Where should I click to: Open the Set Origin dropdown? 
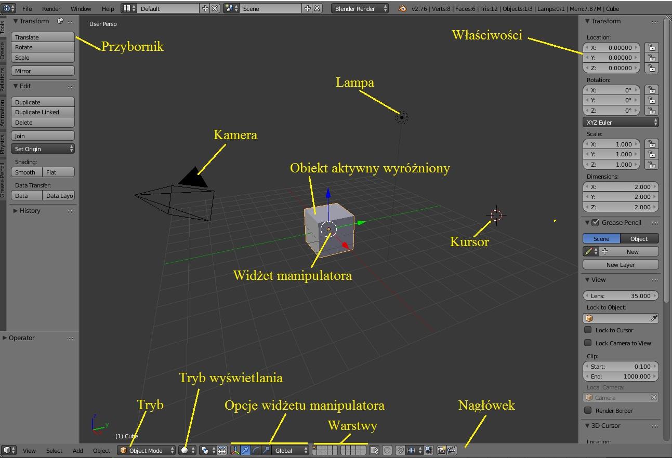pyautogui.click(x=43, y=149)
